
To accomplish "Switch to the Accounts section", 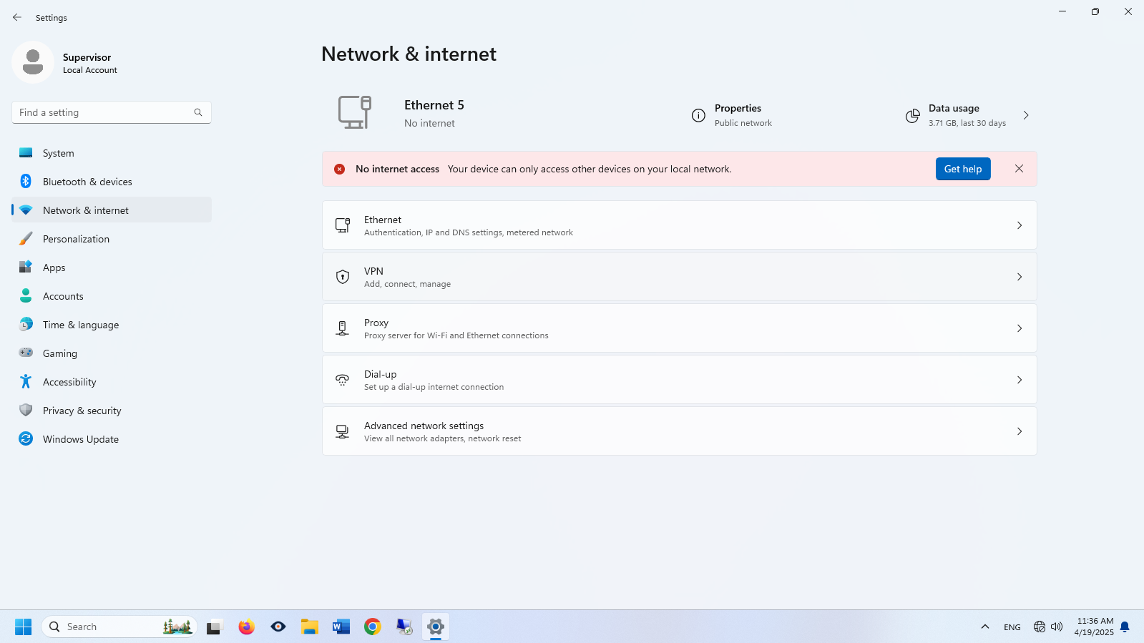I will [x=63, y=296].
